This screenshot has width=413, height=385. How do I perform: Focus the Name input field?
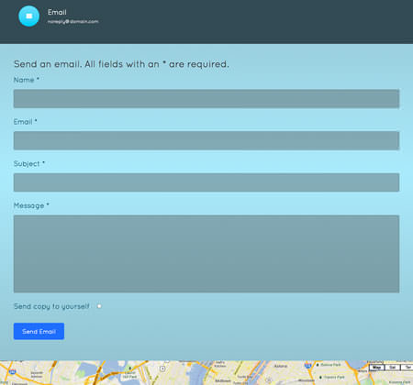206,99
